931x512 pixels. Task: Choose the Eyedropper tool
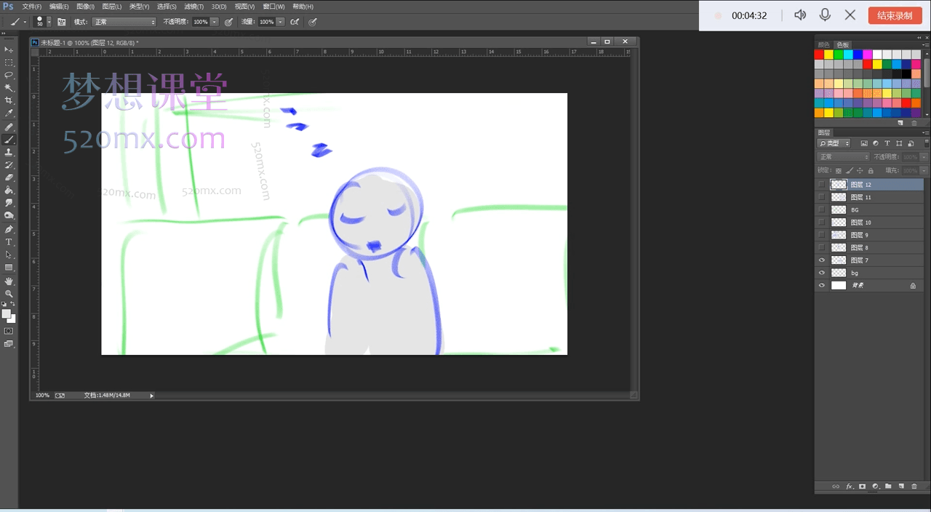(x=9, y=113)
